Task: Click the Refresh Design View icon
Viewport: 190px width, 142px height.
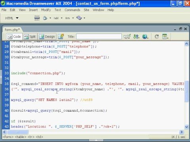Action: point(157,36)
